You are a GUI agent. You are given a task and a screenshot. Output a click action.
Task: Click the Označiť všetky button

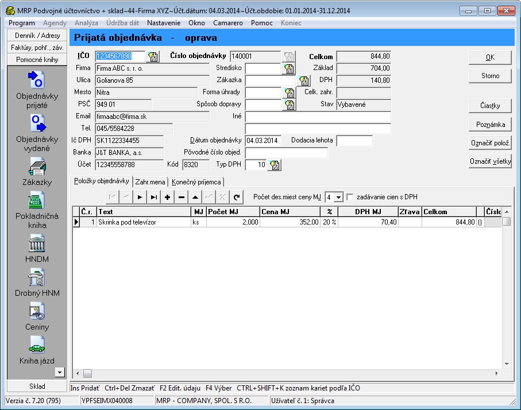pos(490,161)
